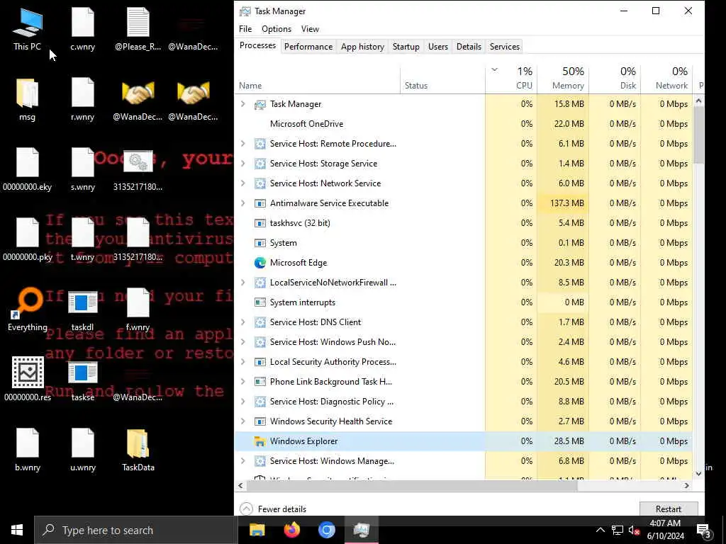The image size is (726, 544).
Task: Select the u.wnry file icon
Action: point(82,450)
